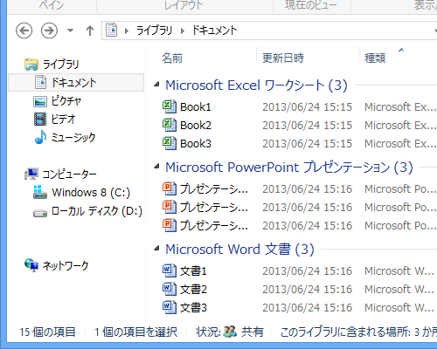
Task: Click the ミュージック music note icon
Action: (40, 137)
